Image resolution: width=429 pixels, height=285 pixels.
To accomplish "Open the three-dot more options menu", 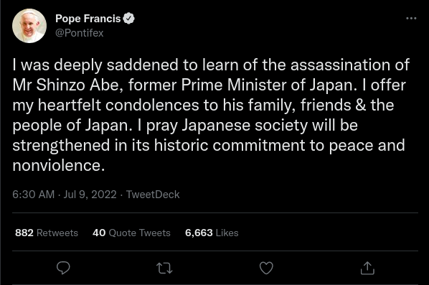I will (x=411, y=19).
